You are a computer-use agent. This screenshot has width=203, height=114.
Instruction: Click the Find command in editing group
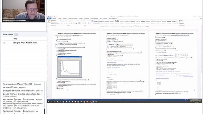pos(181,20)
